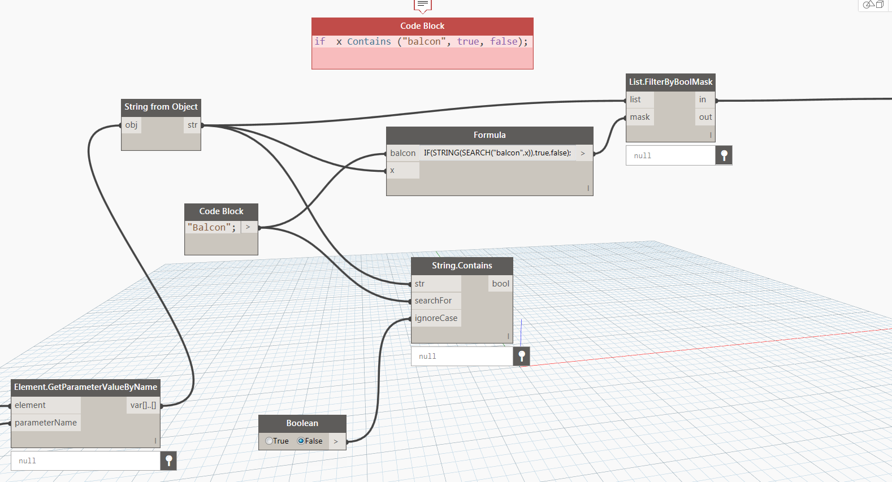The width and height of the screenshot is (892, 482).
Task: Click the List.FilterByBoolMask node header
Action: 670,82
